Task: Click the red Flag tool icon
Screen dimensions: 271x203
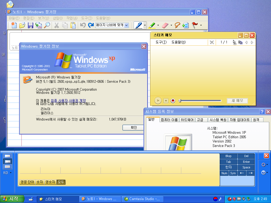Action: point(195,25)
